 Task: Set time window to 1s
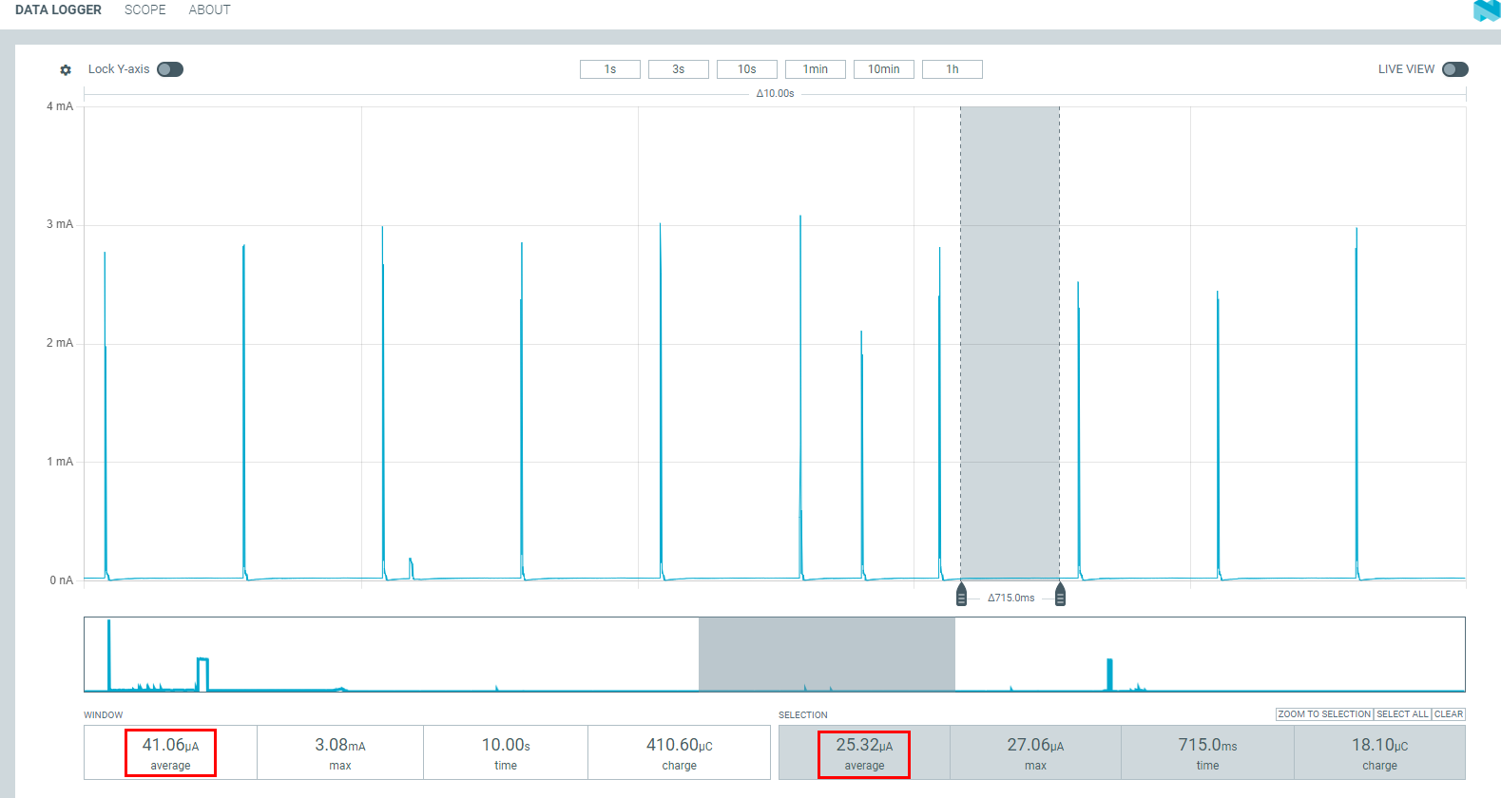pyautogui.click(x=610, y=69)
